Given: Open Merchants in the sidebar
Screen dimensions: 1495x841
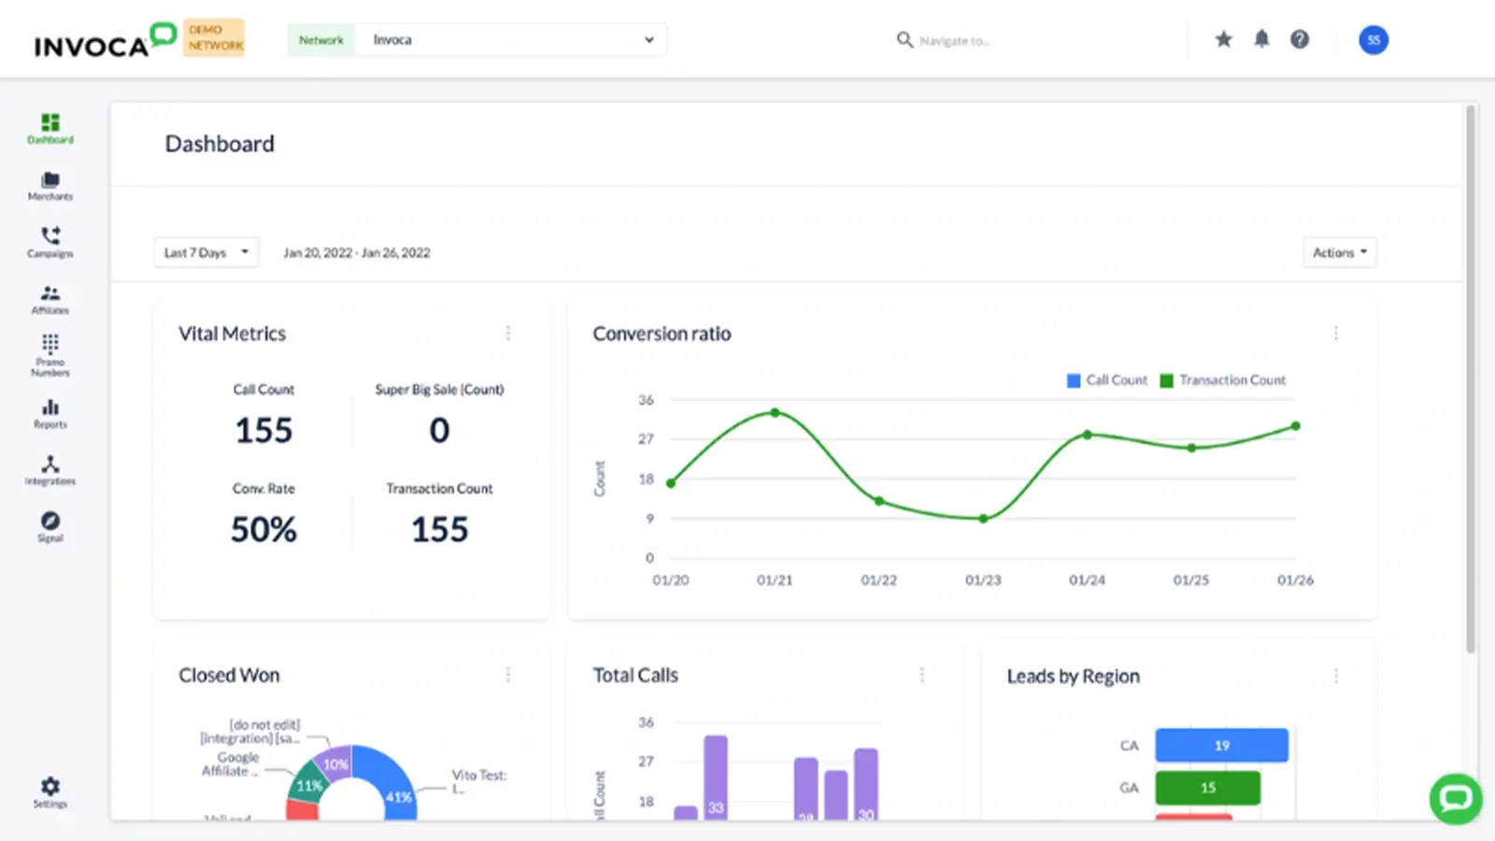Looking at the screenshot, I should [50, 186].
